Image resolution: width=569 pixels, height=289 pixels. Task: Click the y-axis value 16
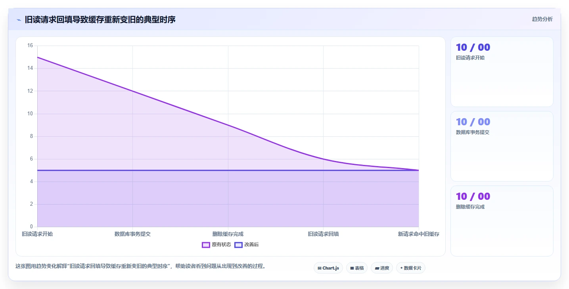point(30,46)
